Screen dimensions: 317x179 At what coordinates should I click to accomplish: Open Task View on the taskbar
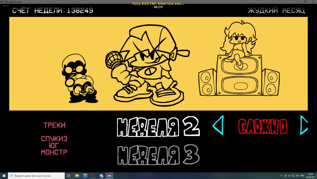point(69,176)
